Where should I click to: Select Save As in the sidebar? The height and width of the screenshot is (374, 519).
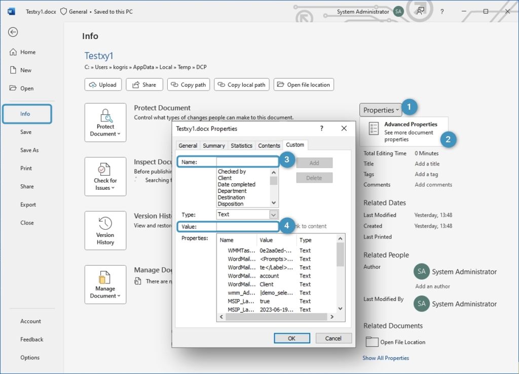29,150
